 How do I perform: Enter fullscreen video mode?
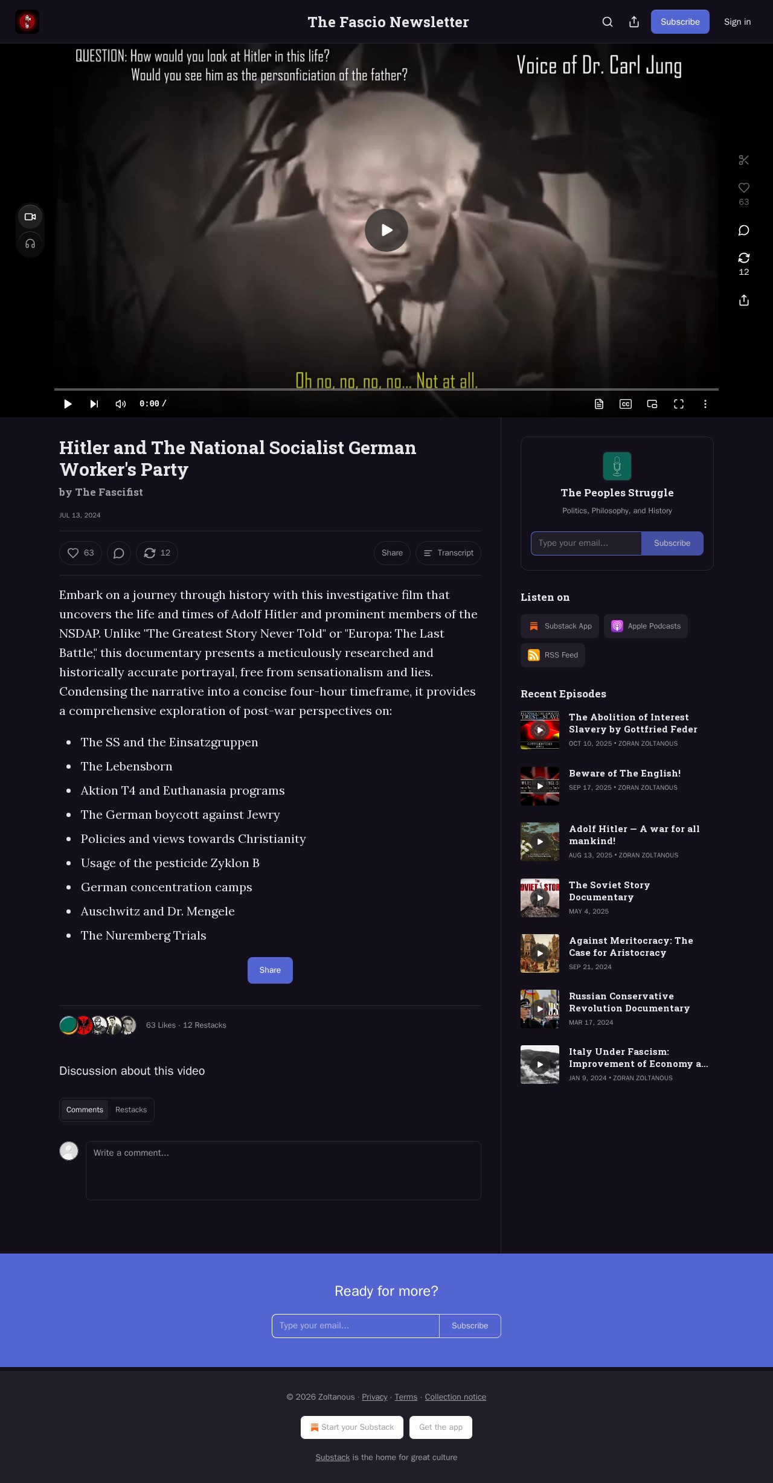click(x=679, y=404)
